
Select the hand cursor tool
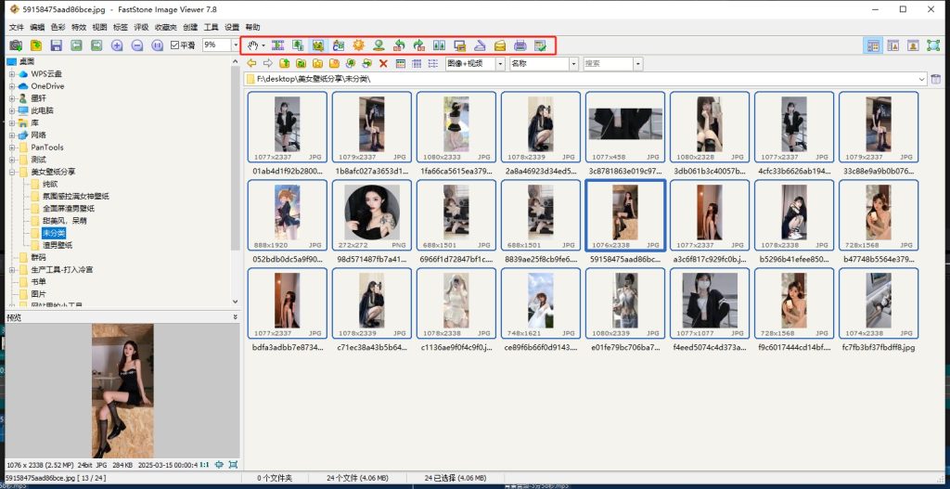click(x=253, y=45)
